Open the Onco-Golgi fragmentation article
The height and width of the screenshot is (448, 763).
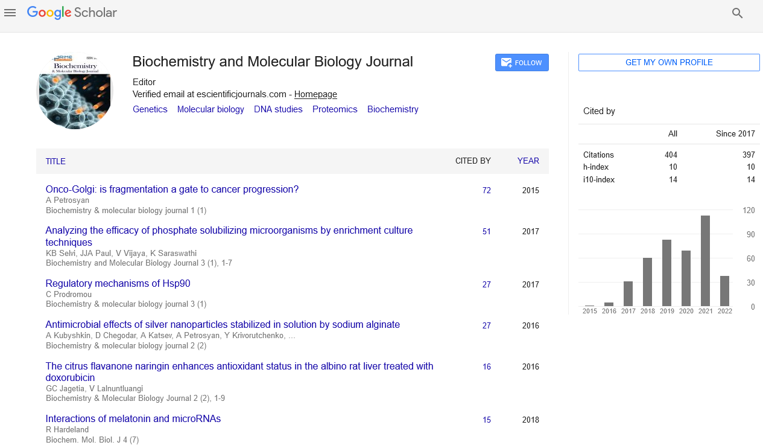click(x=172, y=190)
